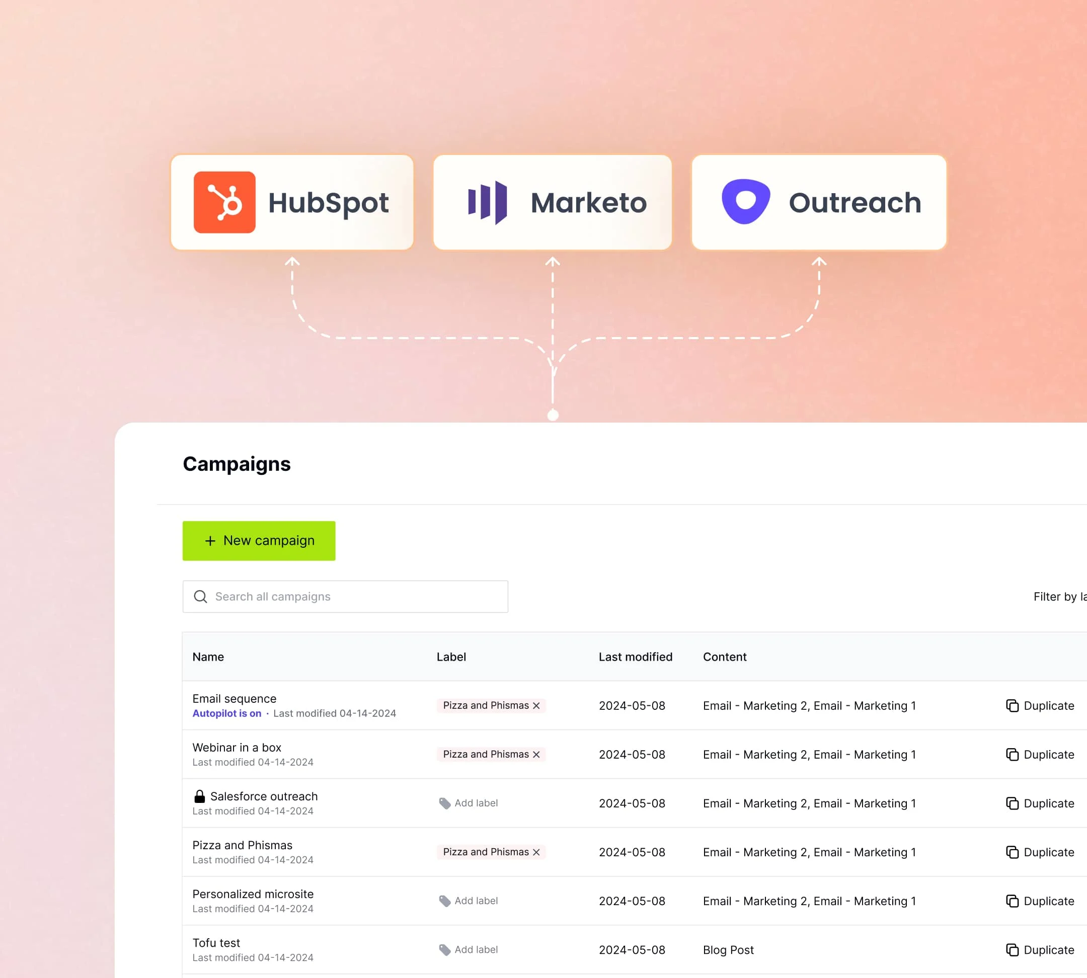Click the Marketo logo icon
This screenshot has width=1087, height=978.
tap(487, 202)
